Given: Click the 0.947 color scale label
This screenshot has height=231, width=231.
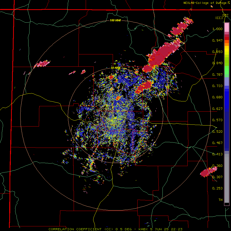Looking at the screenshot, I should 217,40.
